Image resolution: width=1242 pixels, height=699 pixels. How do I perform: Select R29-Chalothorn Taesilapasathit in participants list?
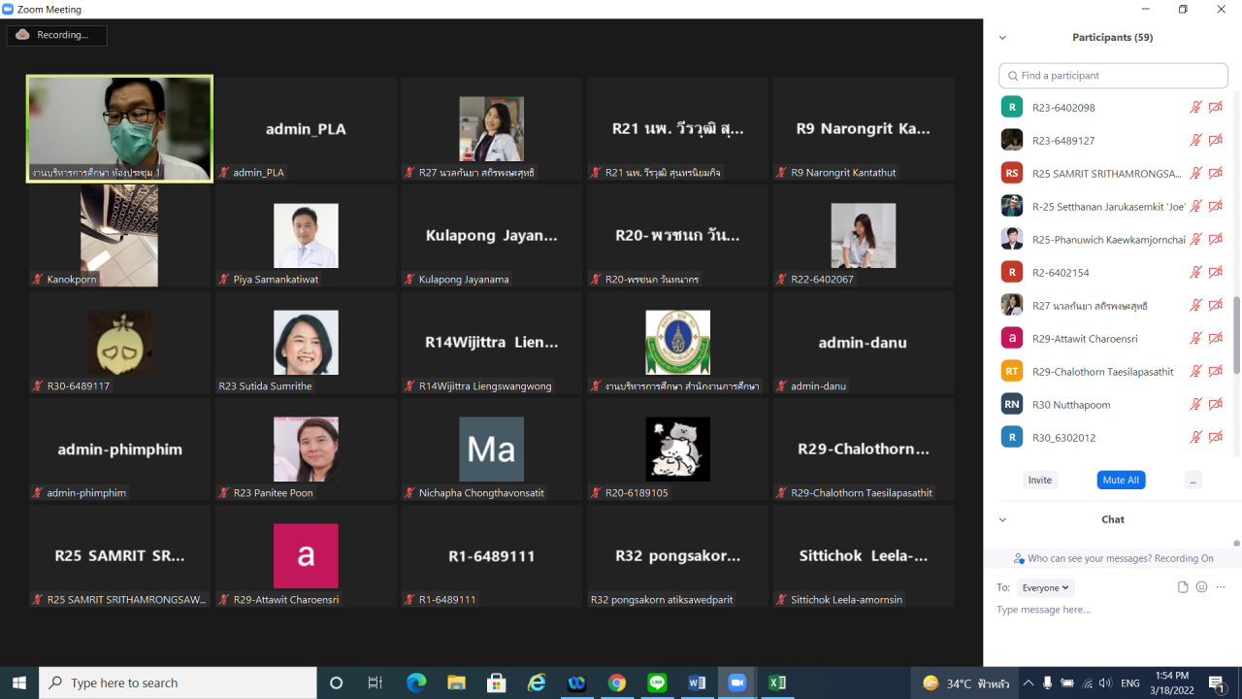click(x=1092, y=372)
